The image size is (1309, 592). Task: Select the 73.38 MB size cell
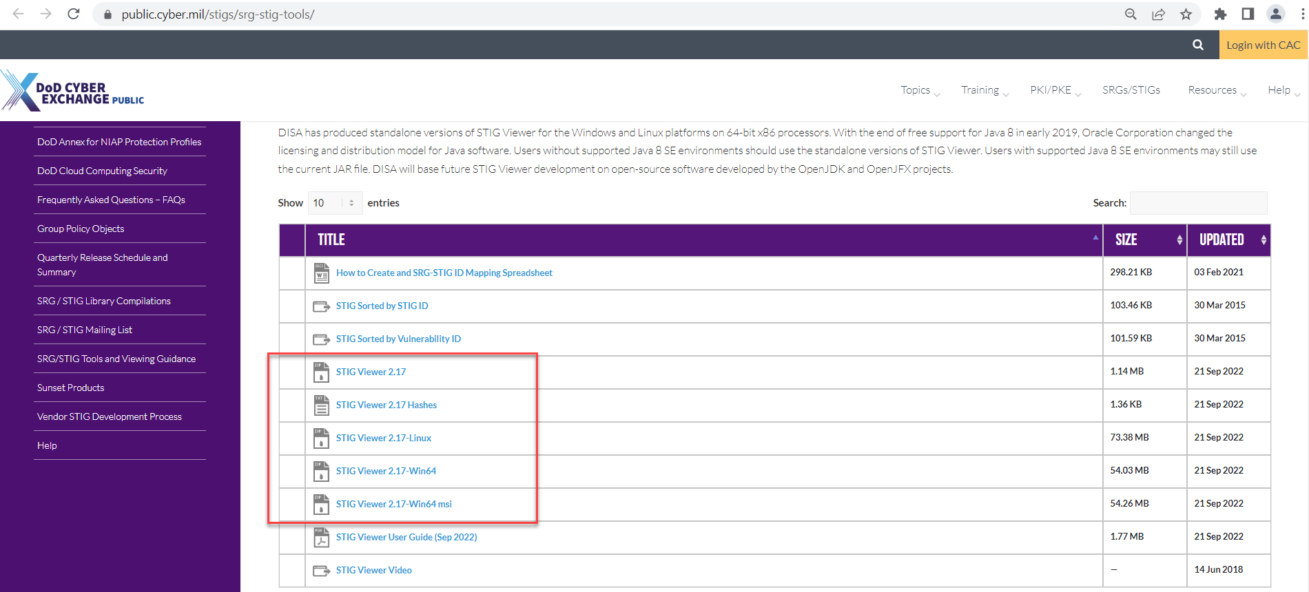click(x=1144, y=438)
